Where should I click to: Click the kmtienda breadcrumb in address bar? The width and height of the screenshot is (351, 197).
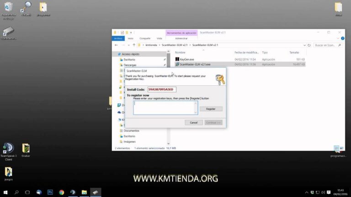pyautogui.click(x=151, y=45)
